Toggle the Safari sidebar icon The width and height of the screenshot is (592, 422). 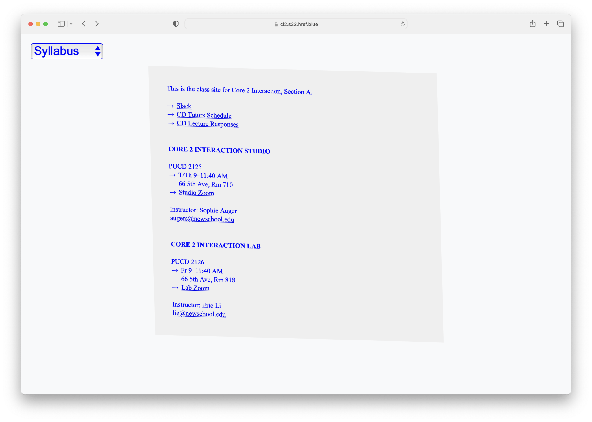[61, 24]
